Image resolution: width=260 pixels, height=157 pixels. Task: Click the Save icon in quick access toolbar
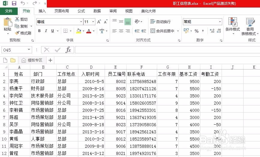pos(14,3)
